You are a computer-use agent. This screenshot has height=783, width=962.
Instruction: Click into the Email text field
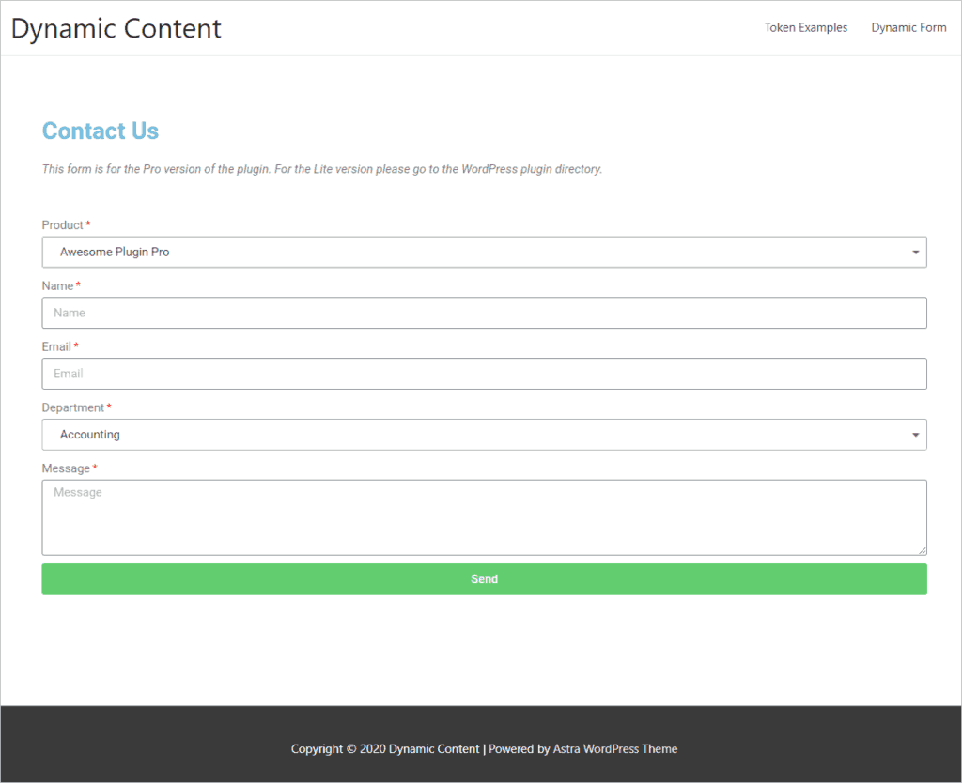[484, 374]
